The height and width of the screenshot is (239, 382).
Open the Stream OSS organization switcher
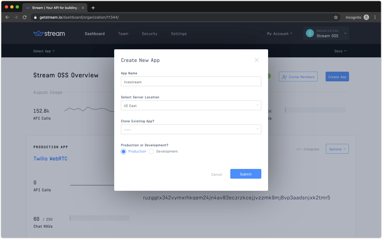click(326, 33)
